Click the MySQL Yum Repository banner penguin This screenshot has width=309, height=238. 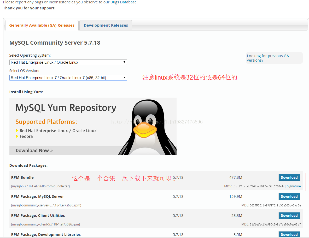[147, 127]
